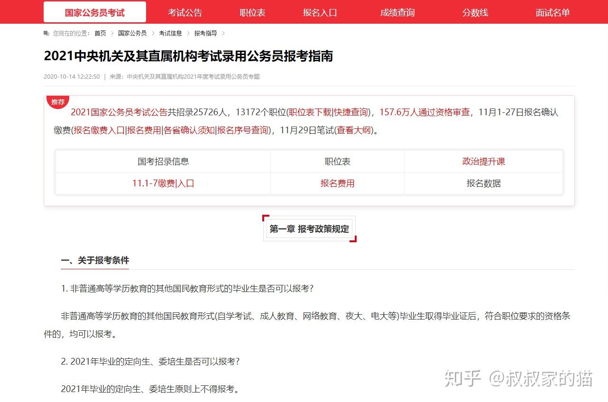Screen dimensions: 608x402
Task: Click 查看大纲 link
Action: 354,130
